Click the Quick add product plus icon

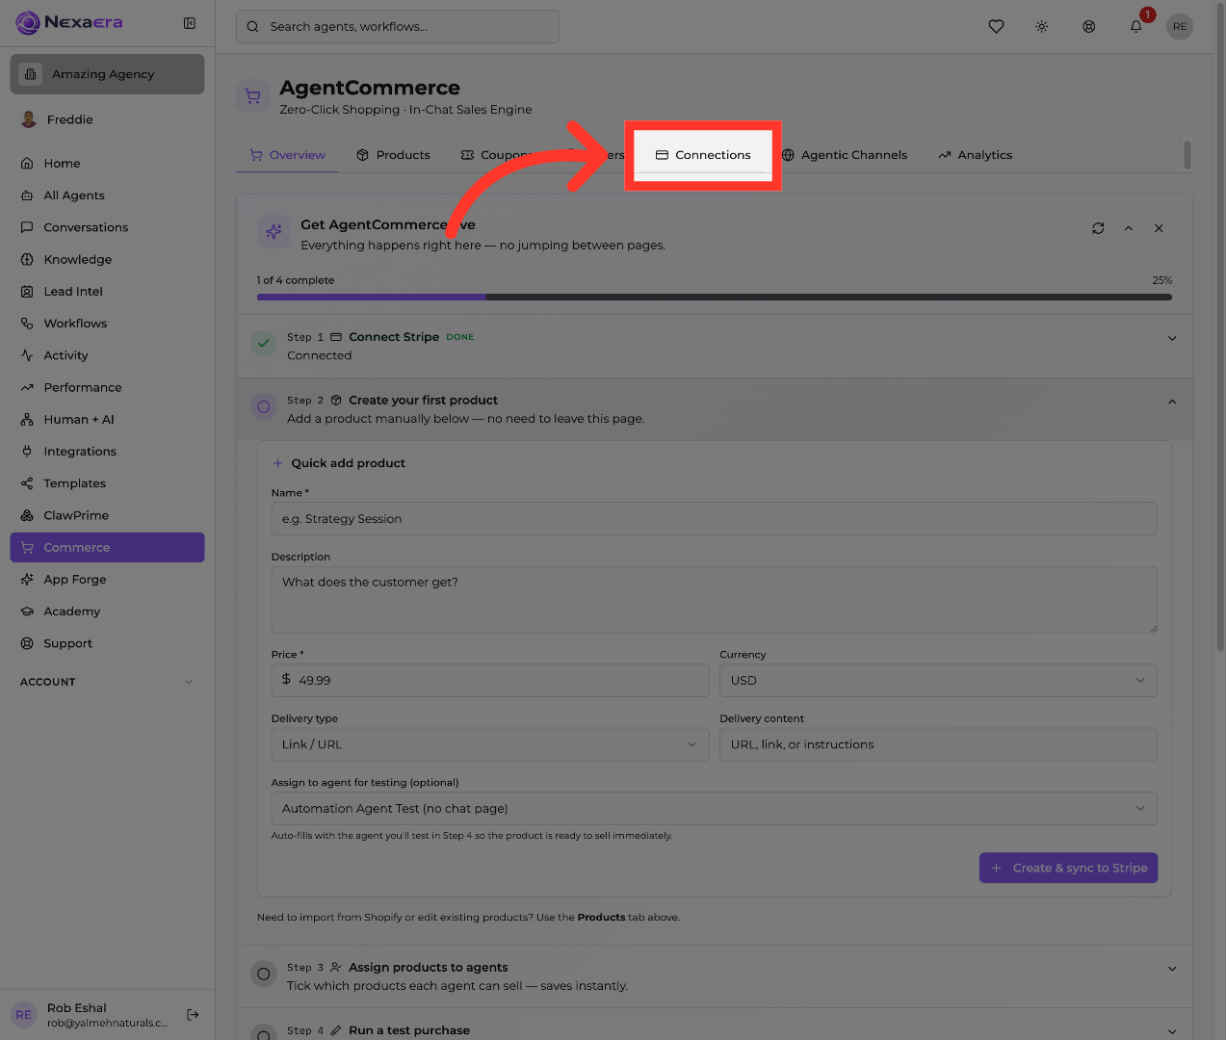(277, 463)
